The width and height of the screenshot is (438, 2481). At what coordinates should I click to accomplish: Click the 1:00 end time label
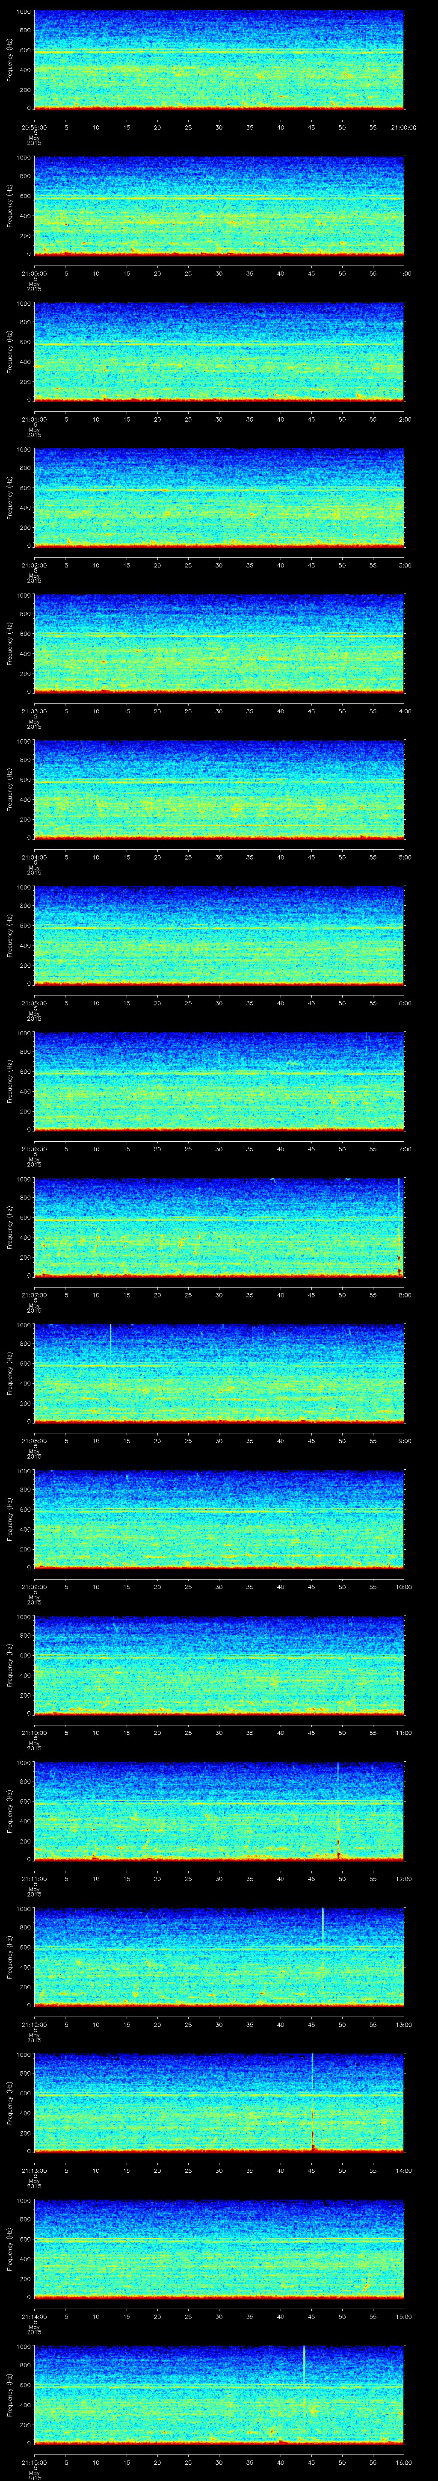pyautogui.click(x=405, y=274)
